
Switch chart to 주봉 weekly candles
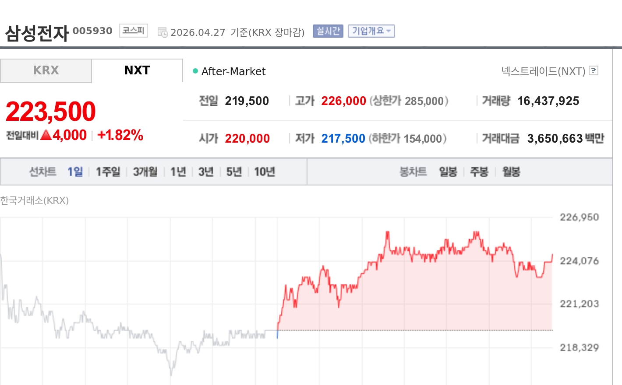[x=480, y=171]
